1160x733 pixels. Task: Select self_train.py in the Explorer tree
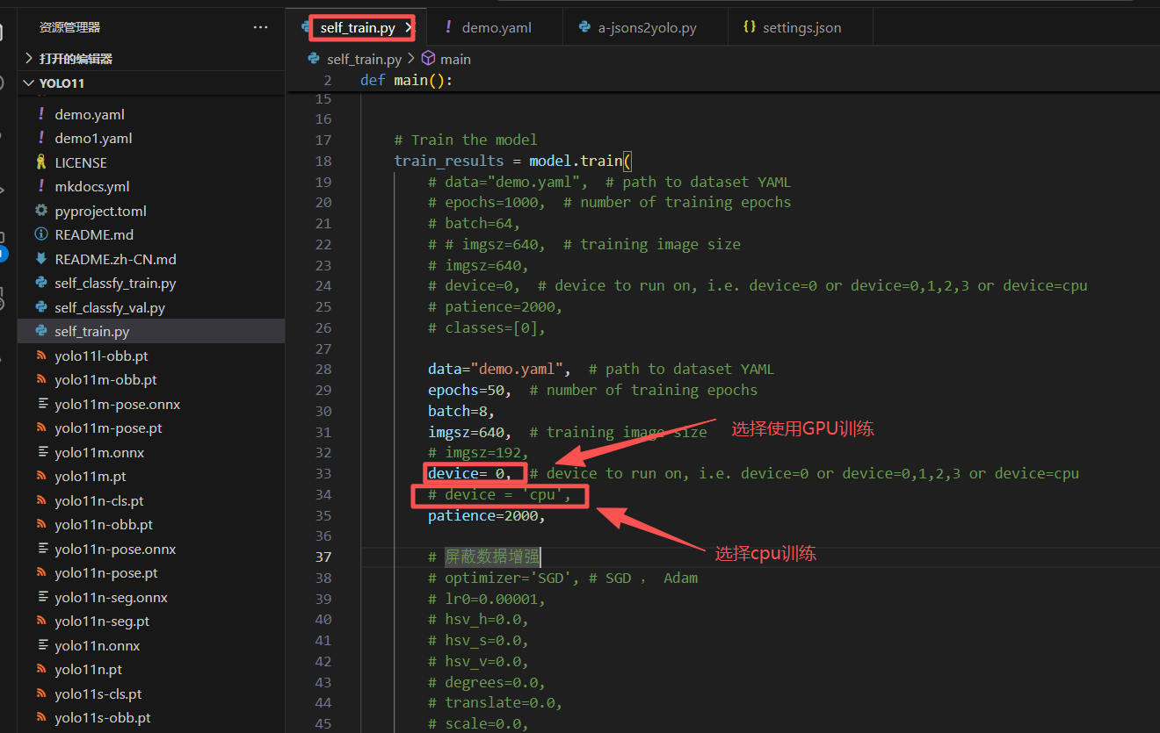point(151,331)
